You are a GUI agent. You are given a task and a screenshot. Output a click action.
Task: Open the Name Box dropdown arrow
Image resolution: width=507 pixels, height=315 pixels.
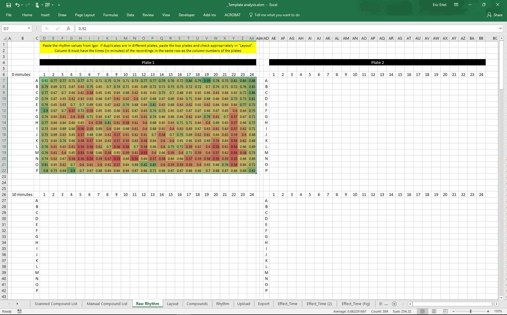pos(29,28)
